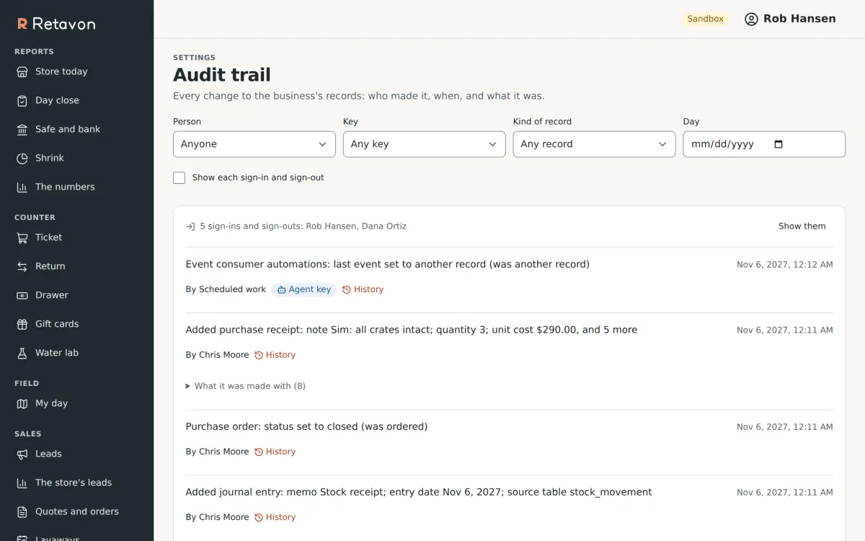The height and width of the screenshot is (541, 865).
Task: Click the Quotes and orders document icon
Action: pyautogui.click(x=22, y=511)
